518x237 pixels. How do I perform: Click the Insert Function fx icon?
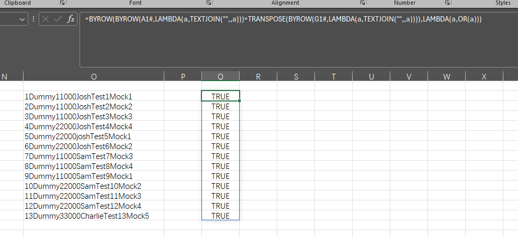click(x=71, y=19)
